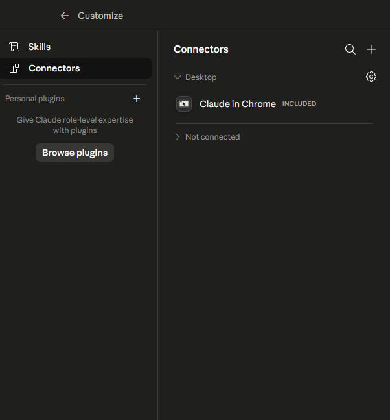The height and width of the screenshot is (420, 390).
Task: Click the Skills scroll icon
Action: 14,47
